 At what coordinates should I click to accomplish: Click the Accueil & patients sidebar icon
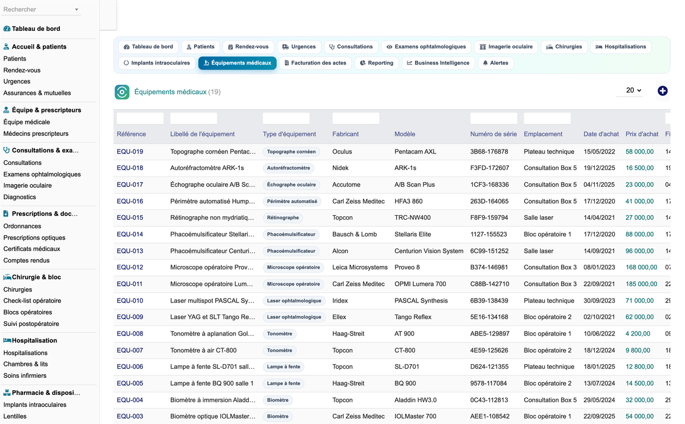[7, 47]
